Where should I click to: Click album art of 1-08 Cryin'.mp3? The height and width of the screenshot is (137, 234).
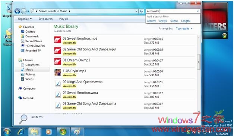tap(58, 72)
